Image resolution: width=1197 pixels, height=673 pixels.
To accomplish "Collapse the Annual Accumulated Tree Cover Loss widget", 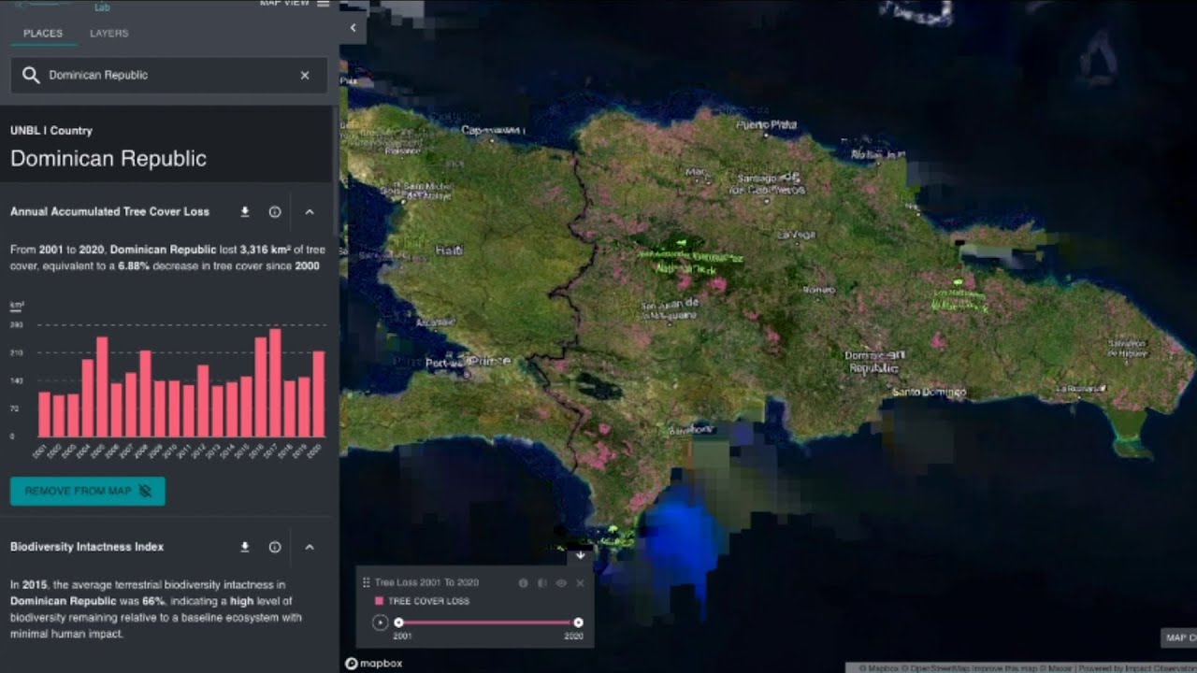I will [310, 211].
